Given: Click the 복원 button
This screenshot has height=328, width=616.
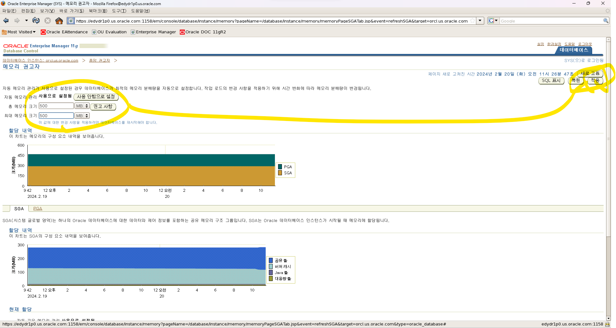Looking at the screenshot, I should (x=576, y=81).
